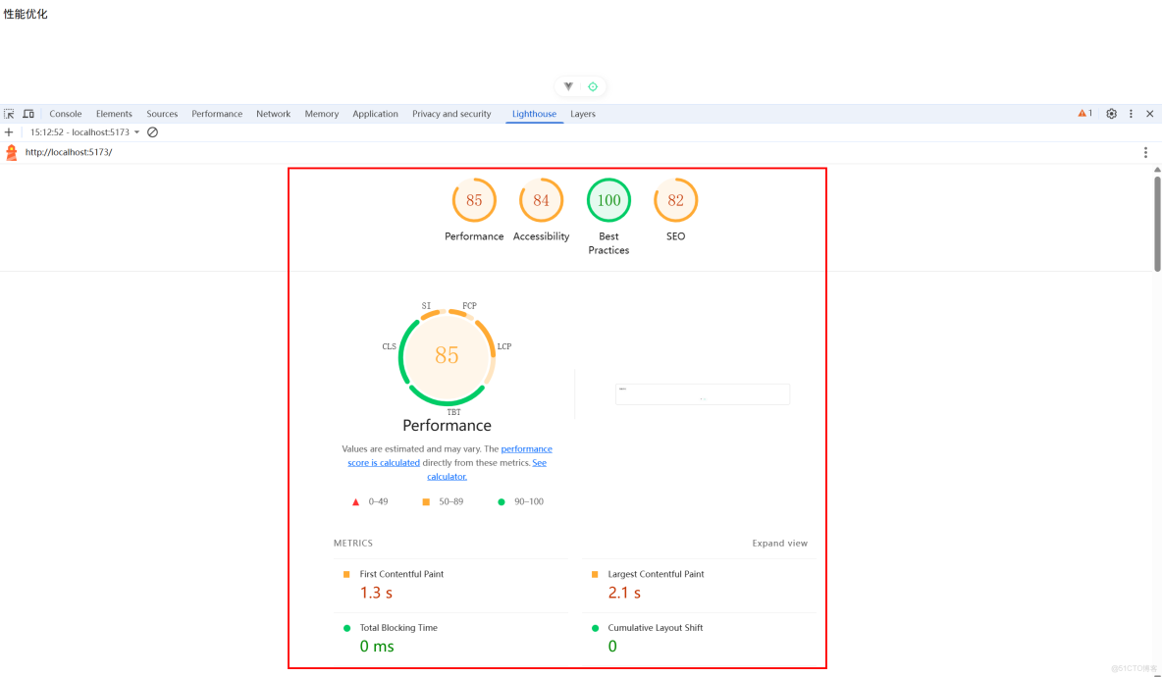This screenshot has height=677, width=1162.
Task: Switch to the Console tab
Action: (65, 114)
